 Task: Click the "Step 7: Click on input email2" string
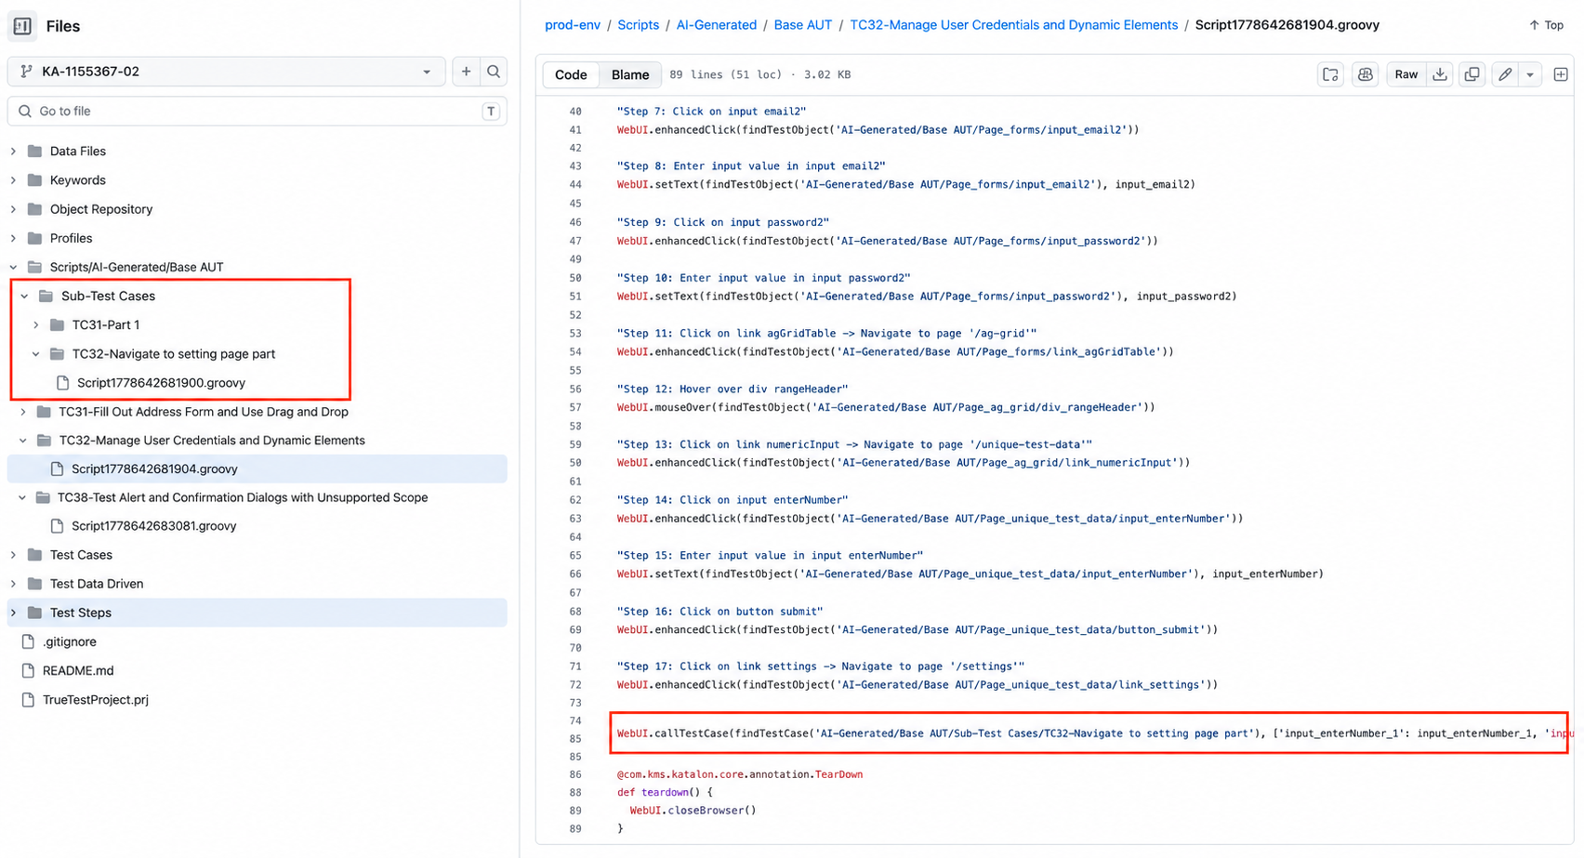tap(711, 112)
